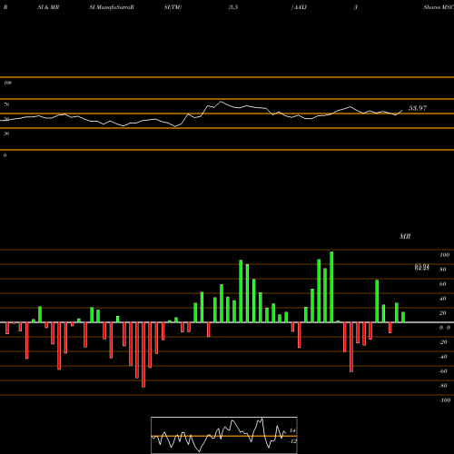This screenshot has width=454, height=454.
Task: Click the 60 label on the MR axis
Action: click(443, 284)
